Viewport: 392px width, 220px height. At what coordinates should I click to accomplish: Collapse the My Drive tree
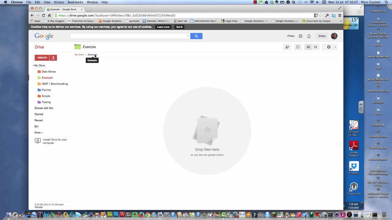click(33, 65)
